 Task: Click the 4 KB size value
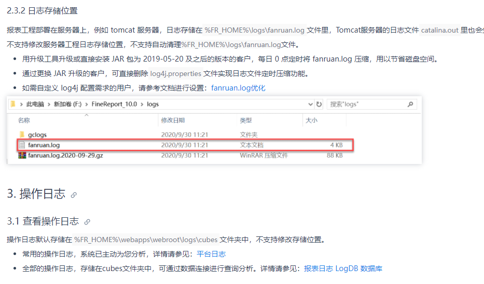click(x=337, y=145)
